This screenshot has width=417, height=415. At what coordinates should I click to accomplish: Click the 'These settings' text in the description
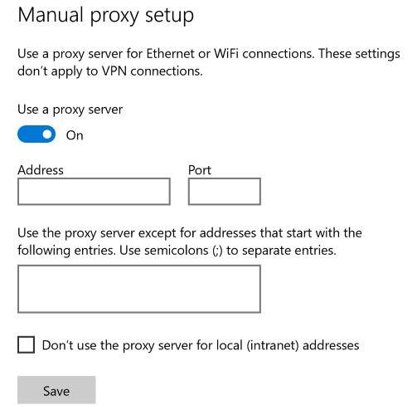[359, 54]
